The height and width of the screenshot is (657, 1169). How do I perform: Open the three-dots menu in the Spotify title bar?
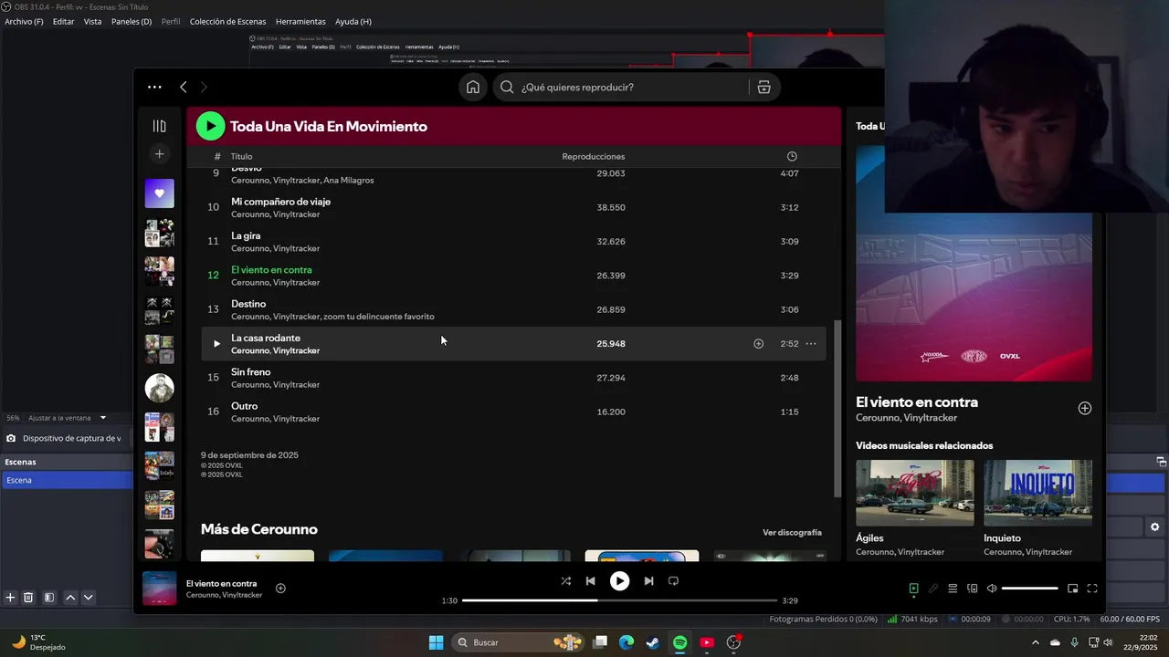[154, 88]
